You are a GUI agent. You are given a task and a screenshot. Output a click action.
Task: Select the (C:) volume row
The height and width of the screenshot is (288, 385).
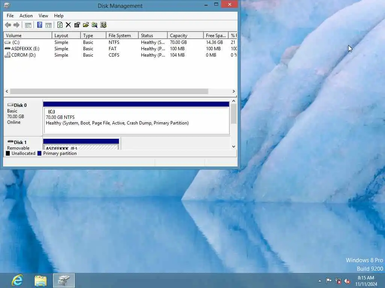(120, 42)
